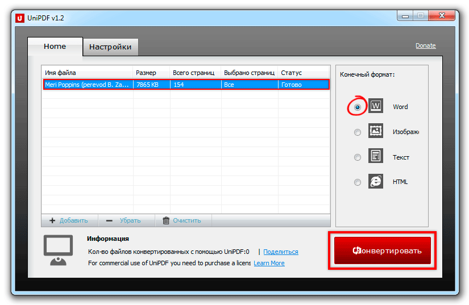Open the Настройки tab
Screen dimensions: 469x305
click(x=110, y=47)
